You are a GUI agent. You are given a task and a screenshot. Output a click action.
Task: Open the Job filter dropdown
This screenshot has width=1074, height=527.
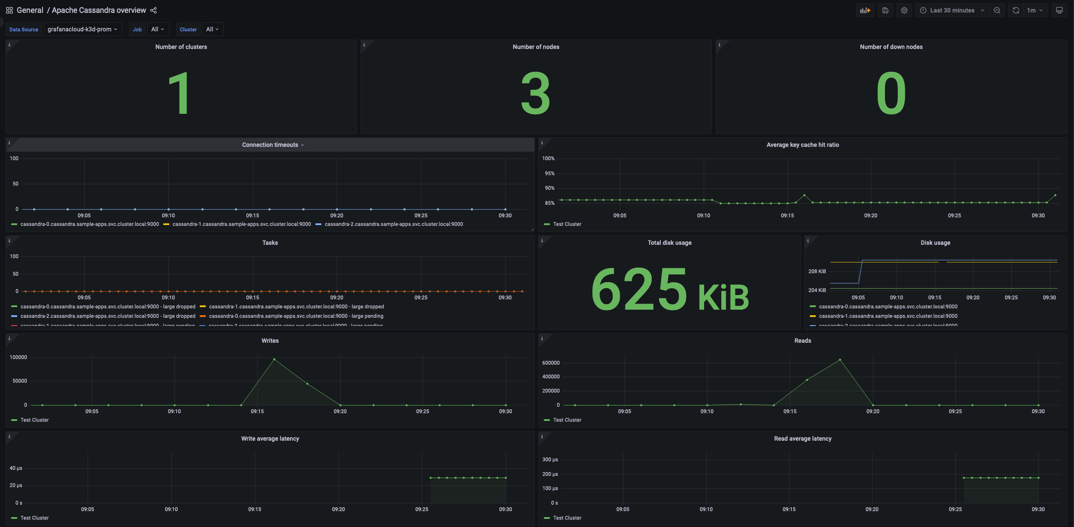[158, 29]
